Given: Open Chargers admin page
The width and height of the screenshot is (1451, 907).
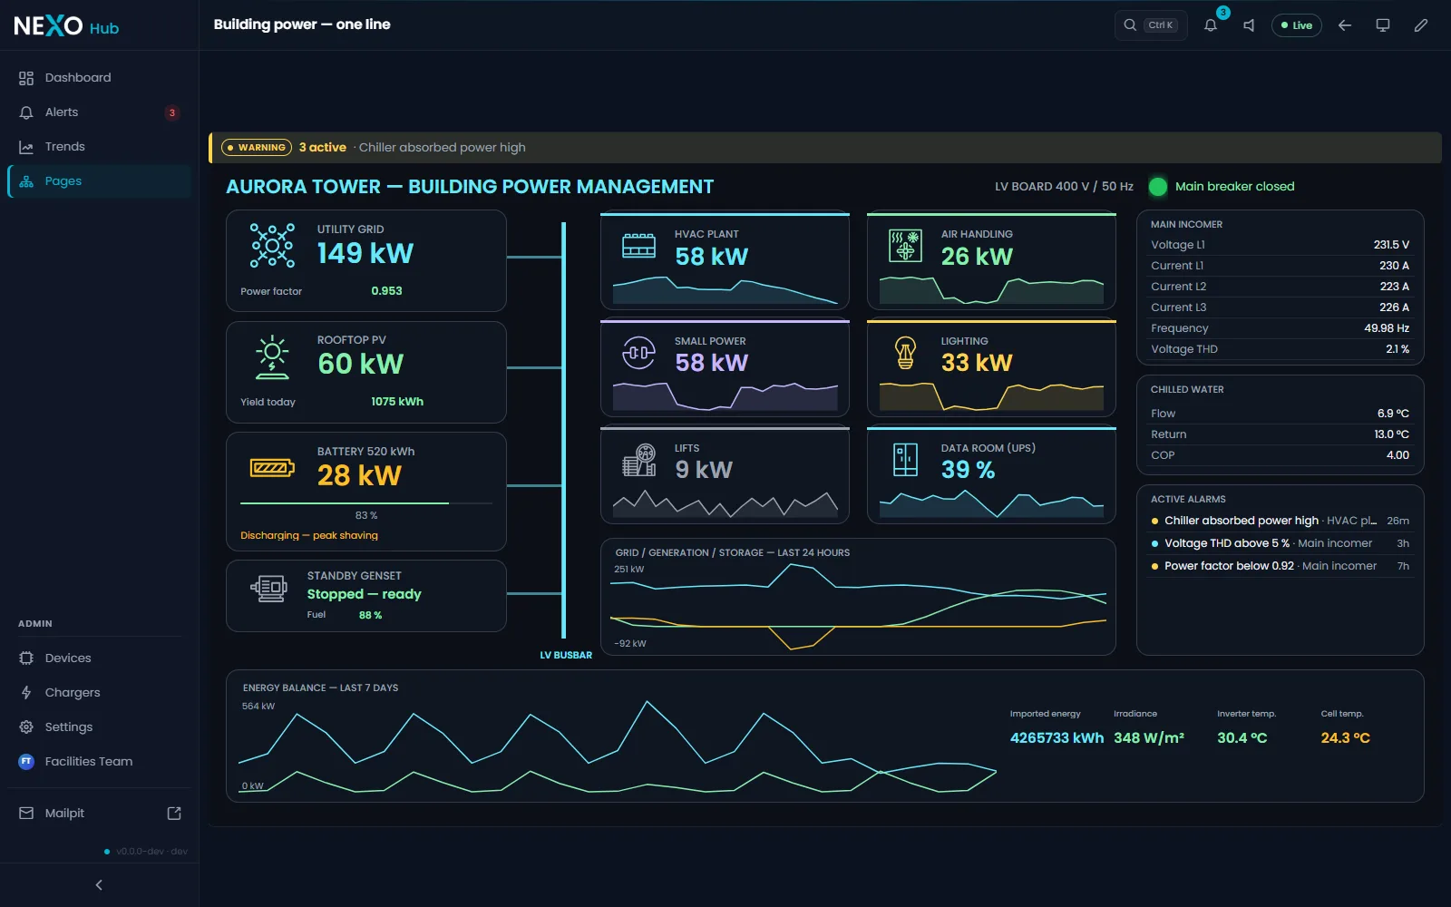Looking at the screenshot, I should (100, 693).
